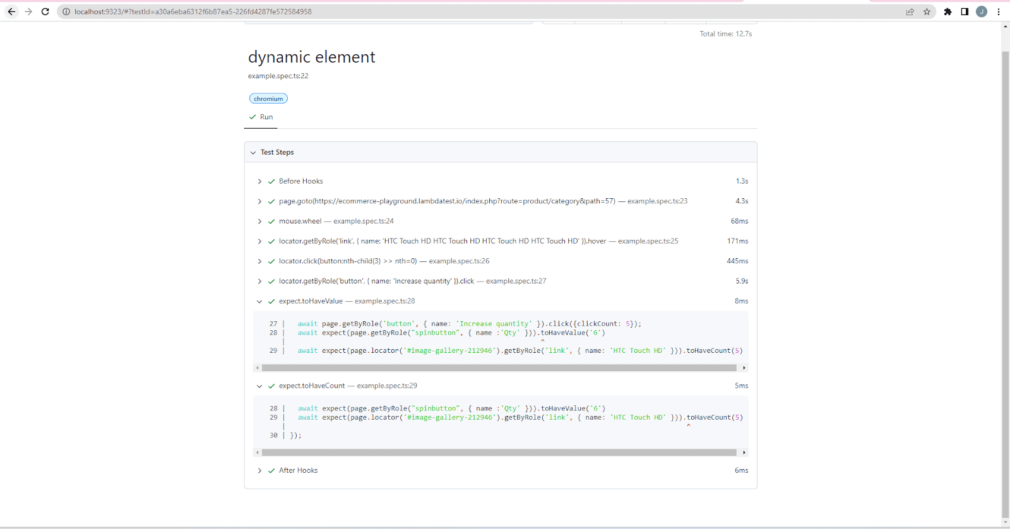Open Chrome three-dot menu
This screenshot has width=1010, height=529.
[999, 11]
